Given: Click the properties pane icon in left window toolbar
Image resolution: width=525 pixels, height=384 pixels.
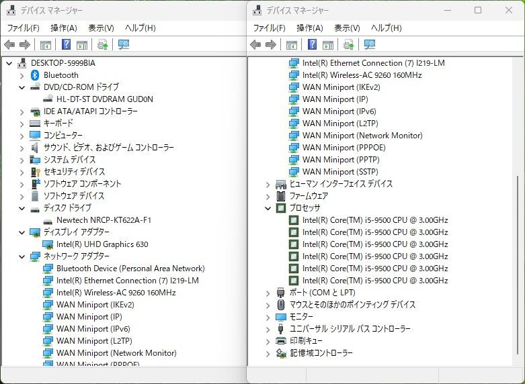Looking at the screenshot, I should click(82, 45).
